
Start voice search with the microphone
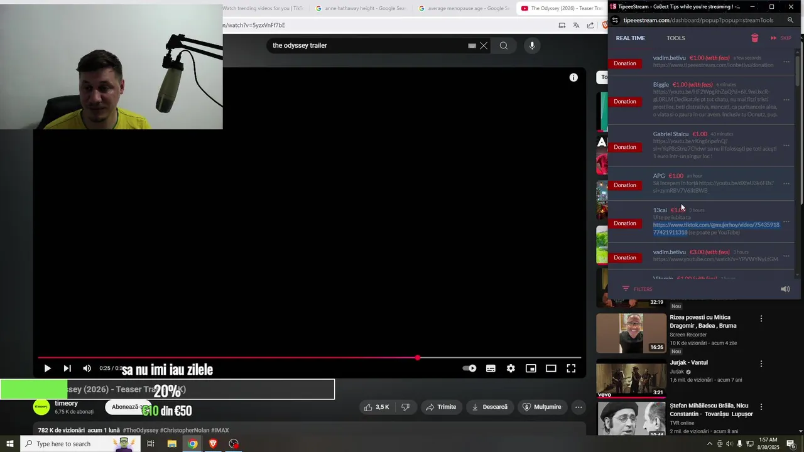(532, 45)
